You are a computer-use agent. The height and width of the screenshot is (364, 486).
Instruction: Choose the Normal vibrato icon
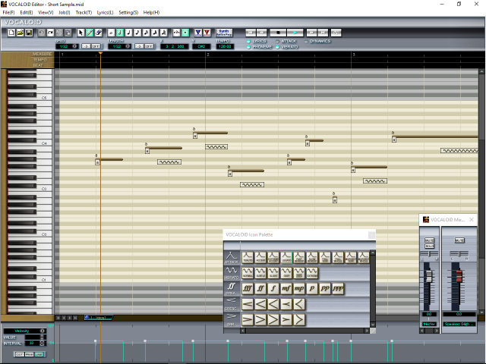pos(248,273)
